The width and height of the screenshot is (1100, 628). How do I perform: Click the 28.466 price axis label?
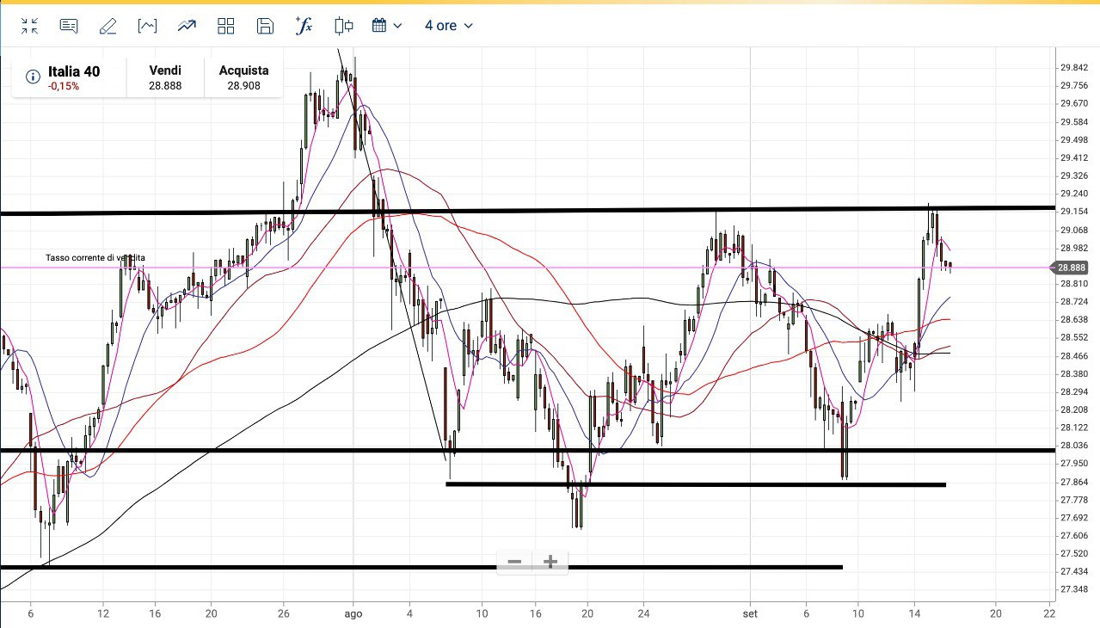[1074, 355]
